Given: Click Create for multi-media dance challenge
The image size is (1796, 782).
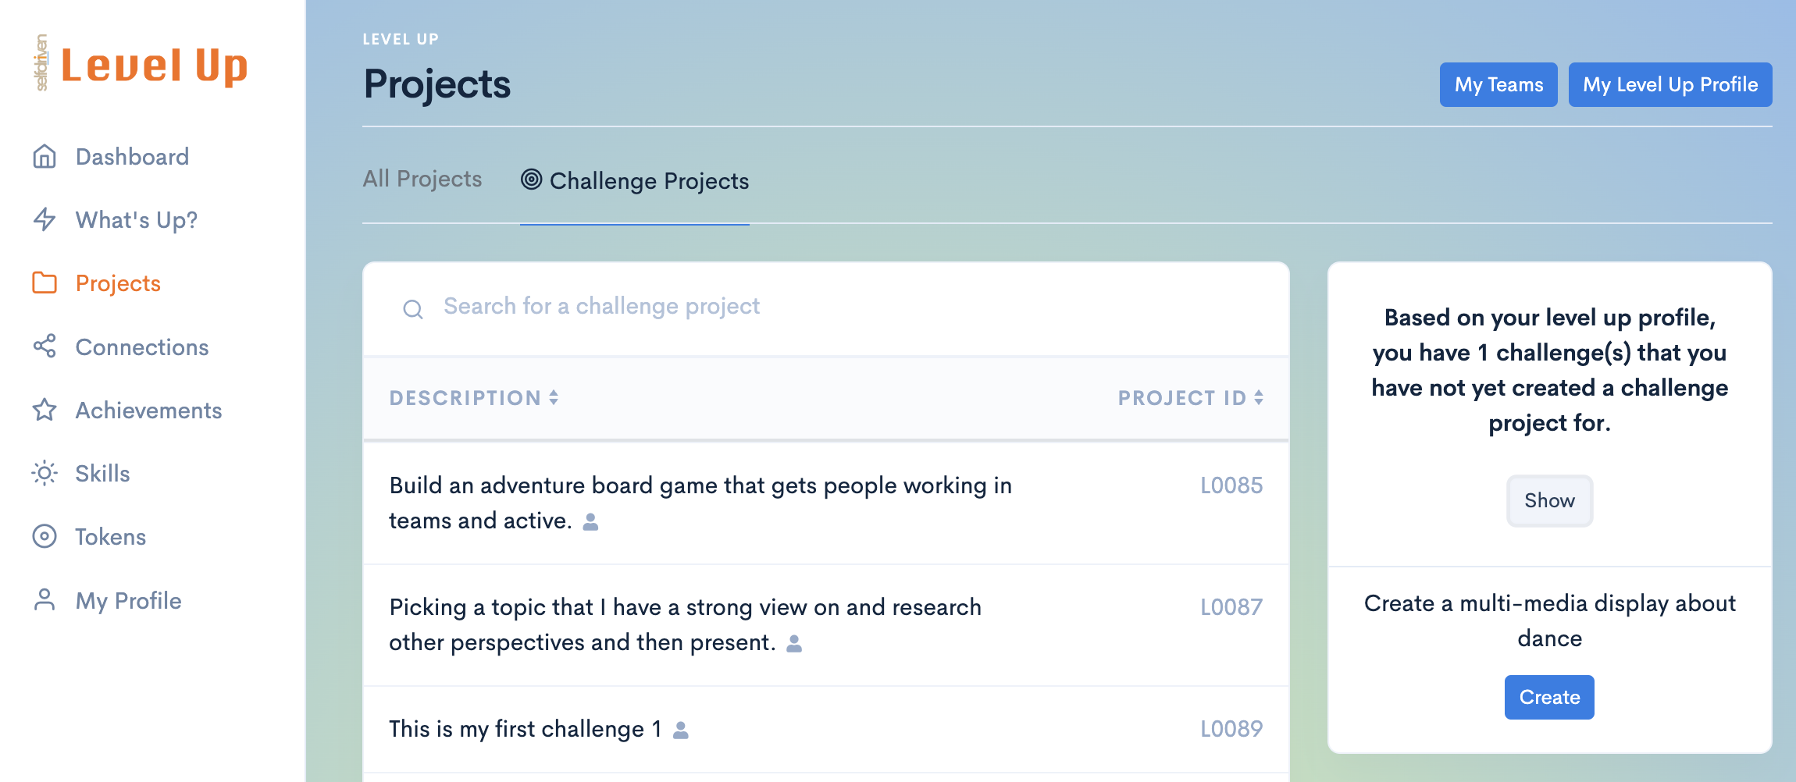Looking at the screenshot, I should (1548, 697).
